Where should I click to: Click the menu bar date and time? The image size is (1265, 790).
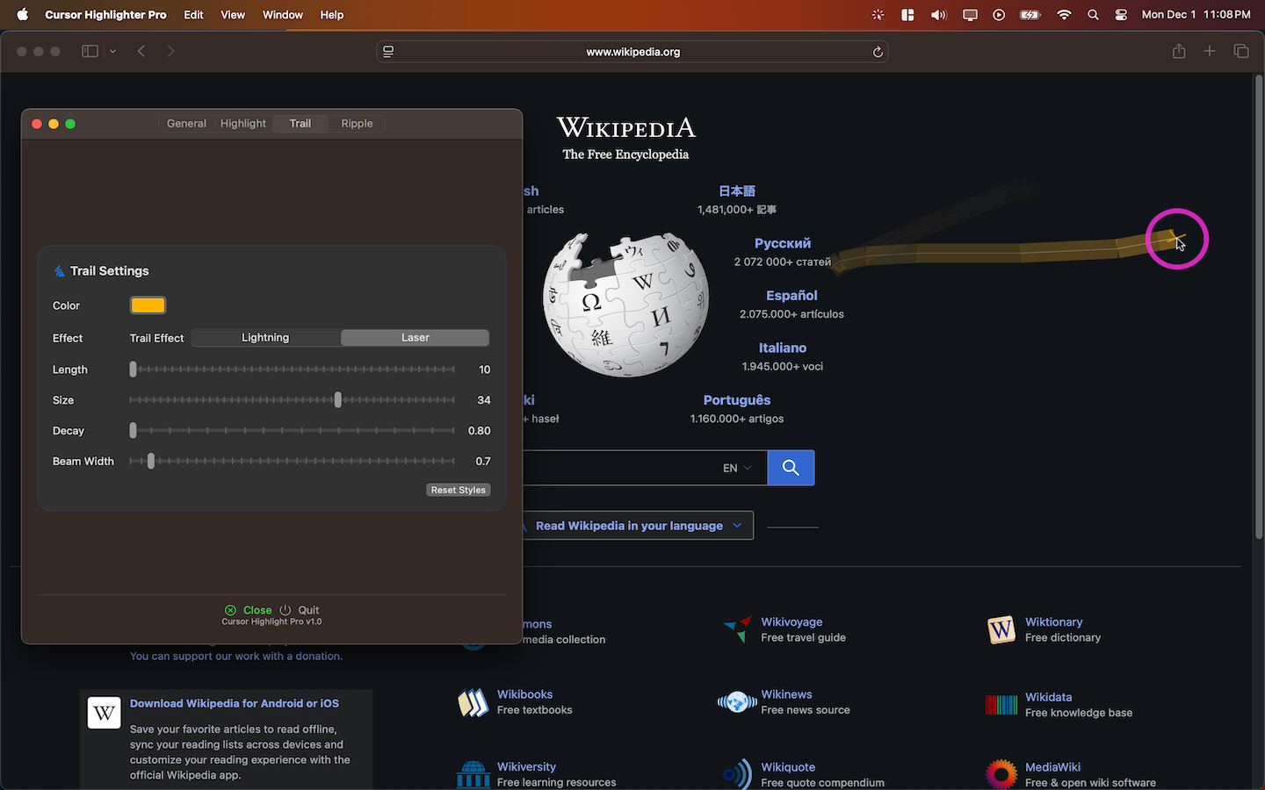(1196, 14)
